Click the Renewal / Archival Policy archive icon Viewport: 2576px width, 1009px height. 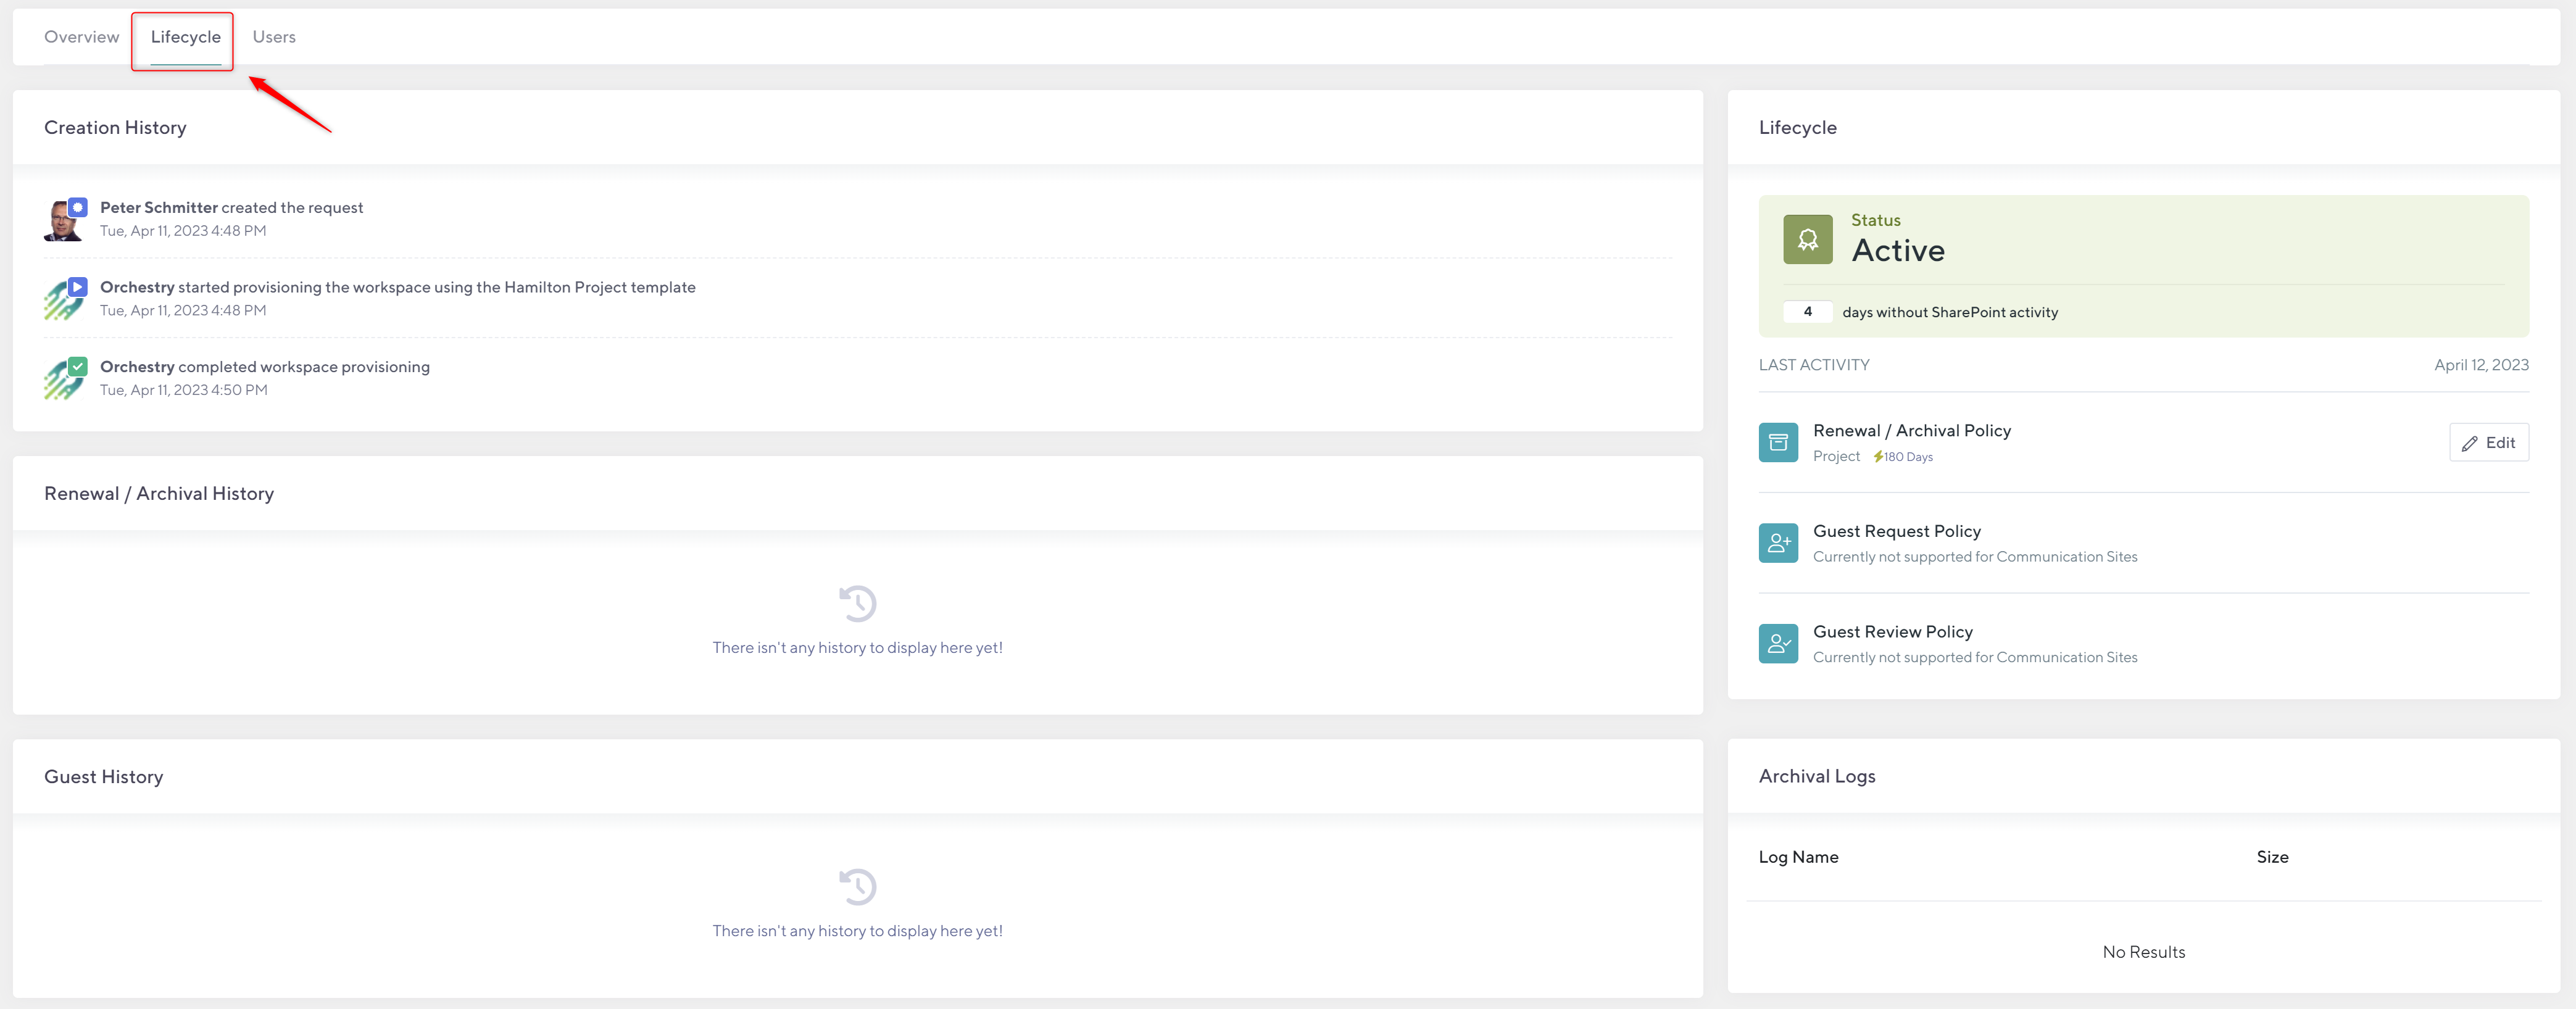[1777, 442]
